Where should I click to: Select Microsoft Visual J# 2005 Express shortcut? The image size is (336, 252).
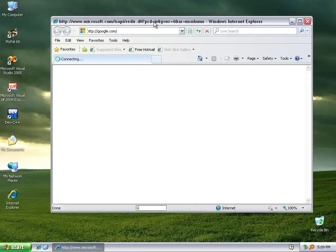12,92
